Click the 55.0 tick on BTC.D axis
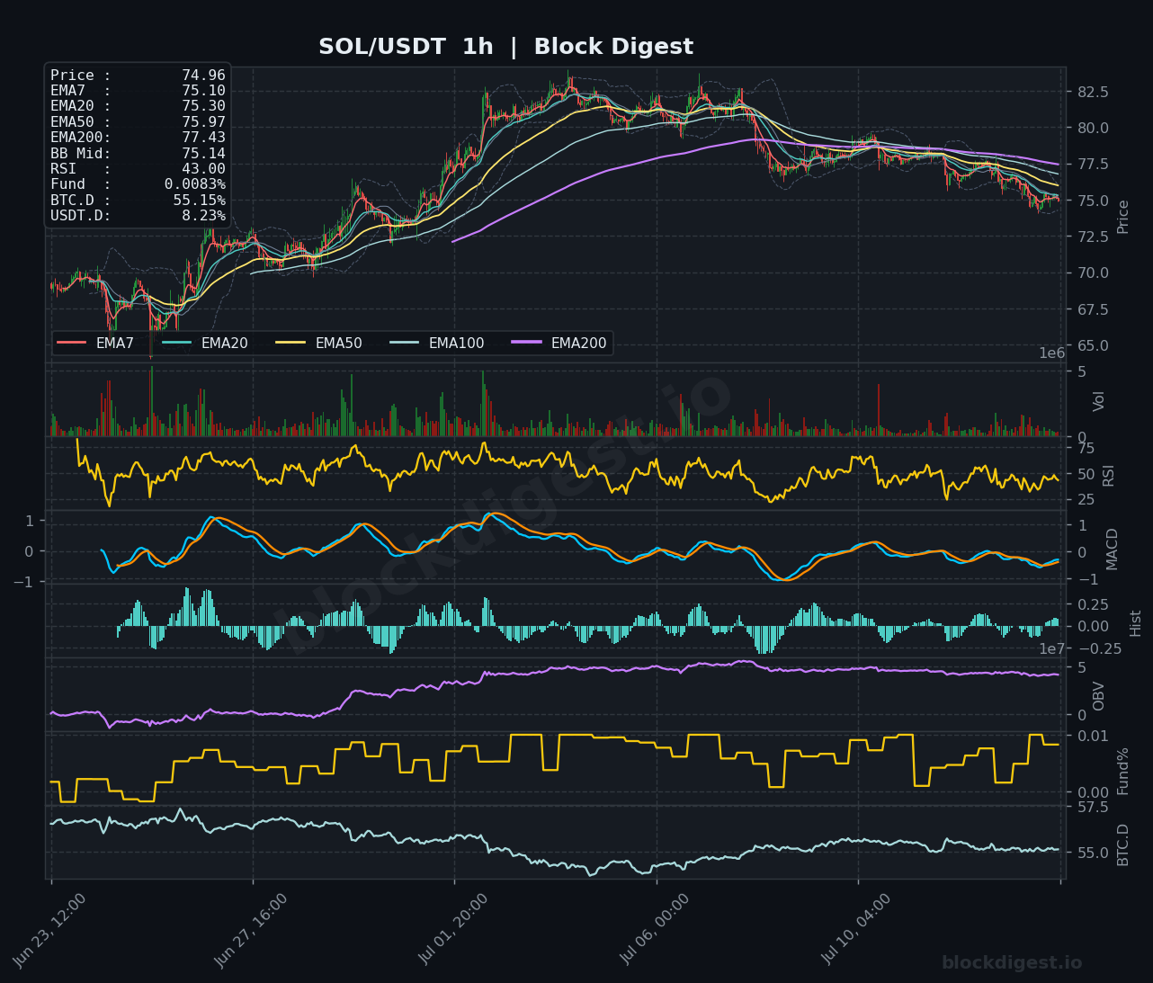Image resolution: width=1153 pixels, height=983 pixels. (1092, 853)
